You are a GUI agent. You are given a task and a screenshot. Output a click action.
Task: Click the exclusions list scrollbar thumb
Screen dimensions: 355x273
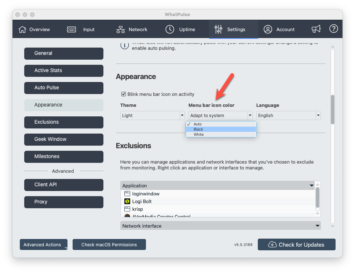pos(318,198)
